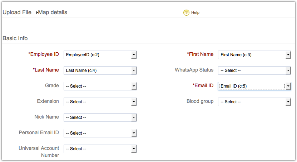Expand the Nick Name select box

pyautogui.click(x=100, y=117)
